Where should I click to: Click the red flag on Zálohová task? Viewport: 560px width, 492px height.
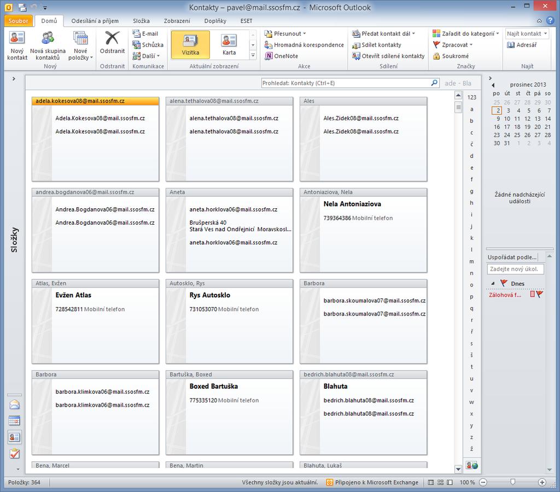[540, 294]
